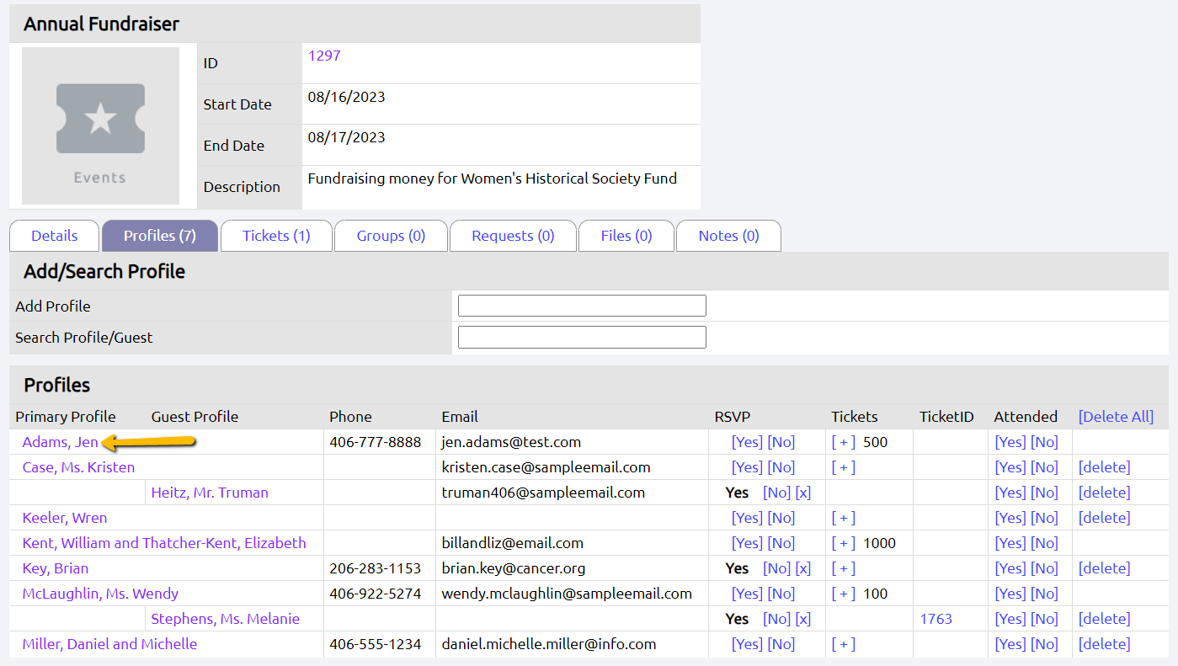
Task: Click Delete All in Profiles header
Action: pyautogui.click(x=1116, y=417)
